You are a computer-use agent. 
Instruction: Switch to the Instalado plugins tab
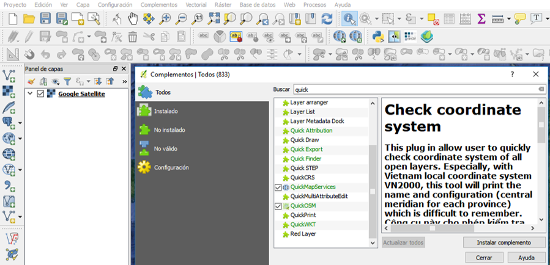tap(202, 111)
